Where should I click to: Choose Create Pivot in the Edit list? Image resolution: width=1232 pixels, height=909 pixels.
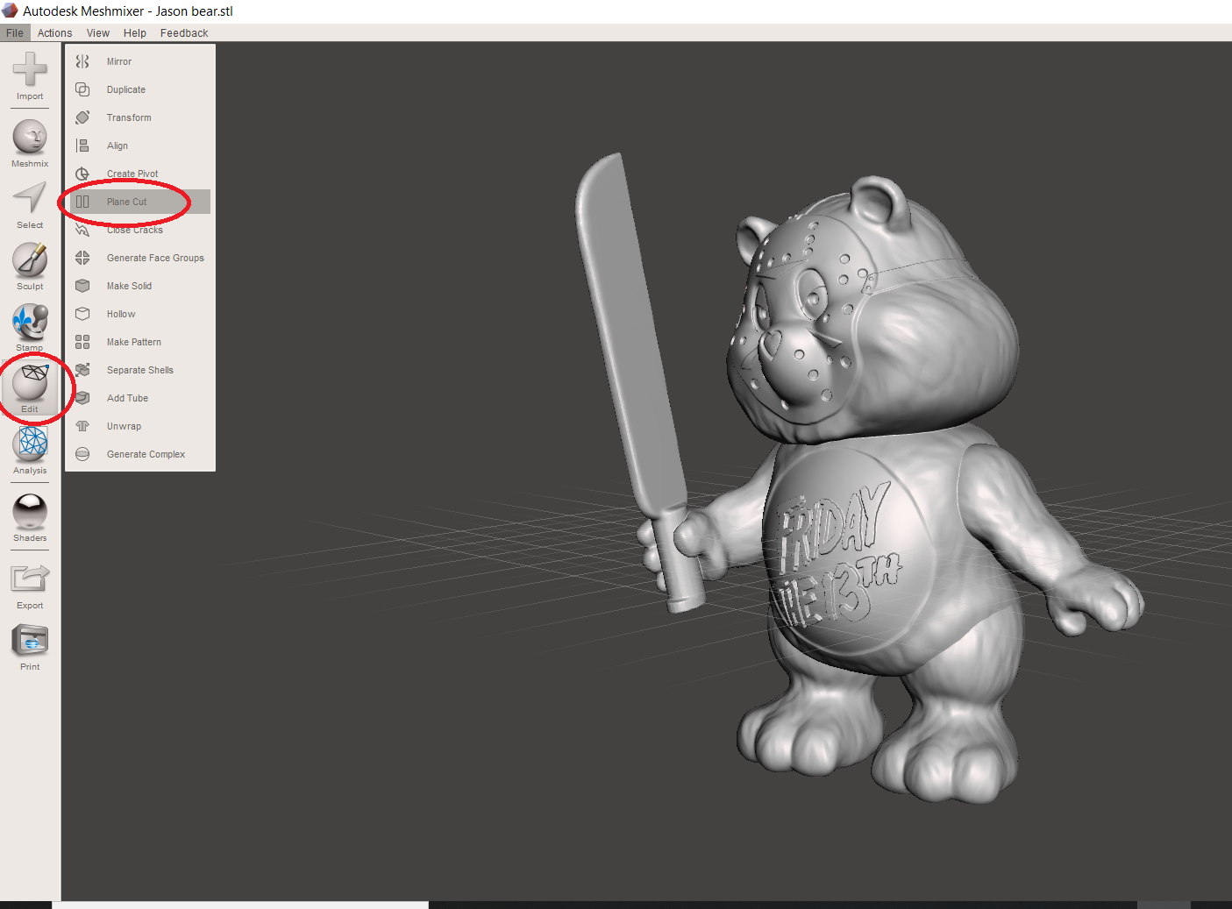(x=140, y=174)
